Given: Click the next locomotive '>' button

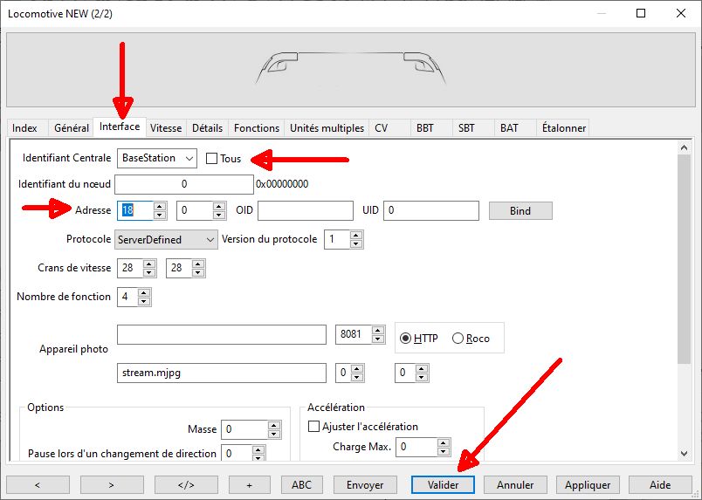Looking at the screenshot, I should (112, 485).
